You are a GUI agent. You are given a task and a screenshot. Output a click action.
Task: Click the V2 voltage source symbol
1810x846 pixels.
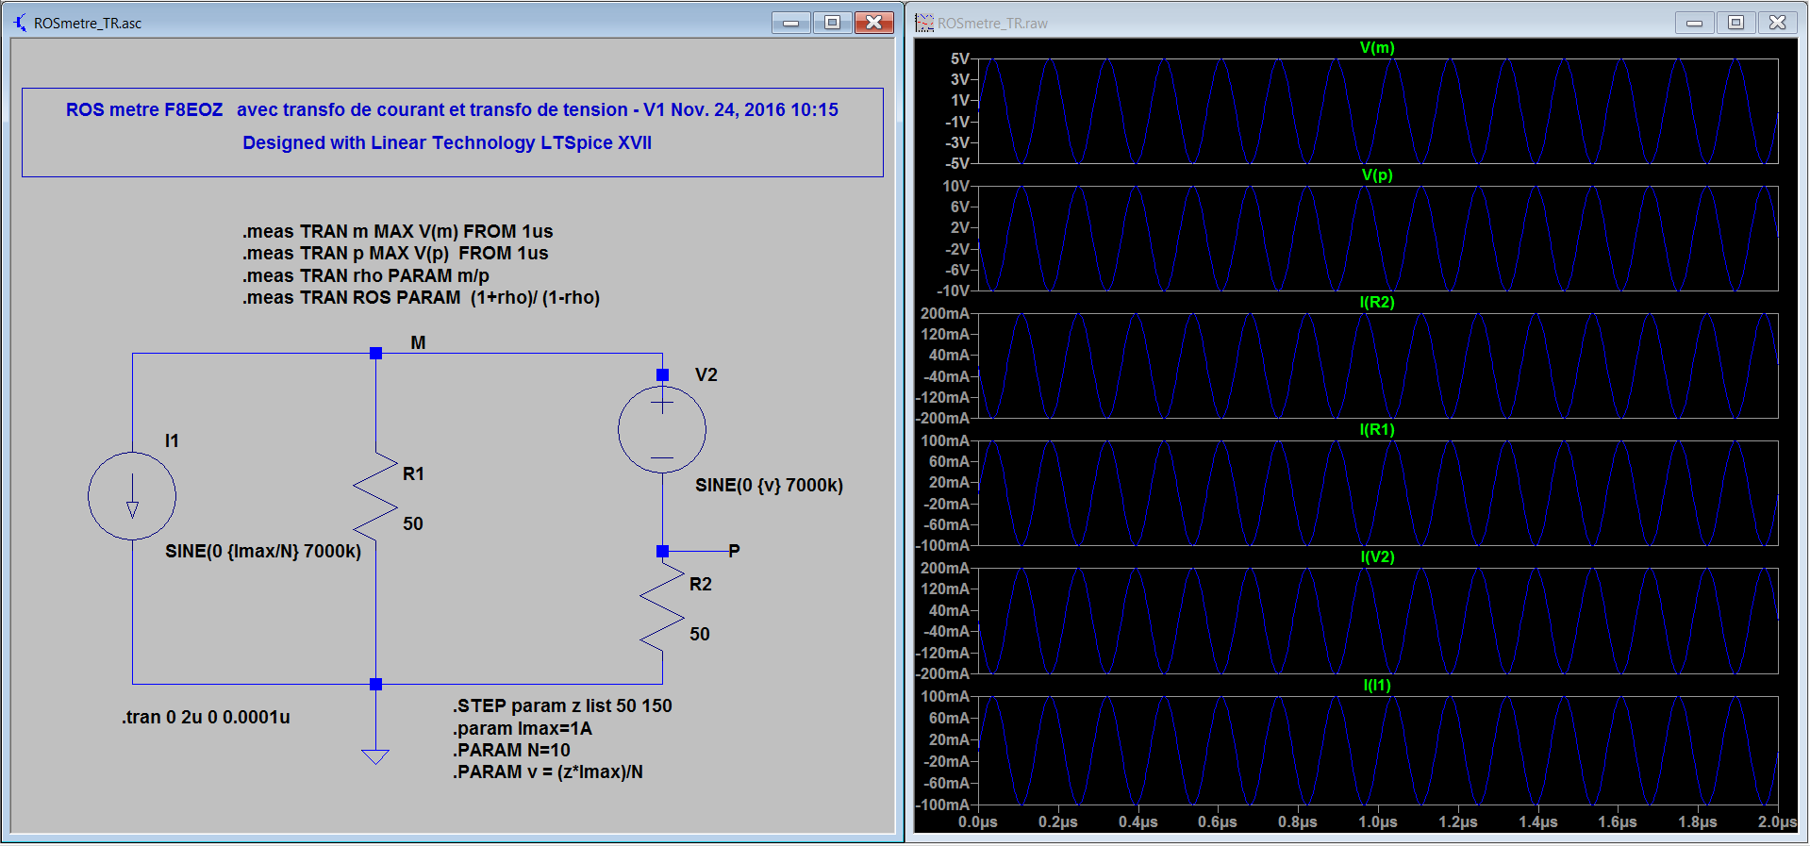click(662, 429)
